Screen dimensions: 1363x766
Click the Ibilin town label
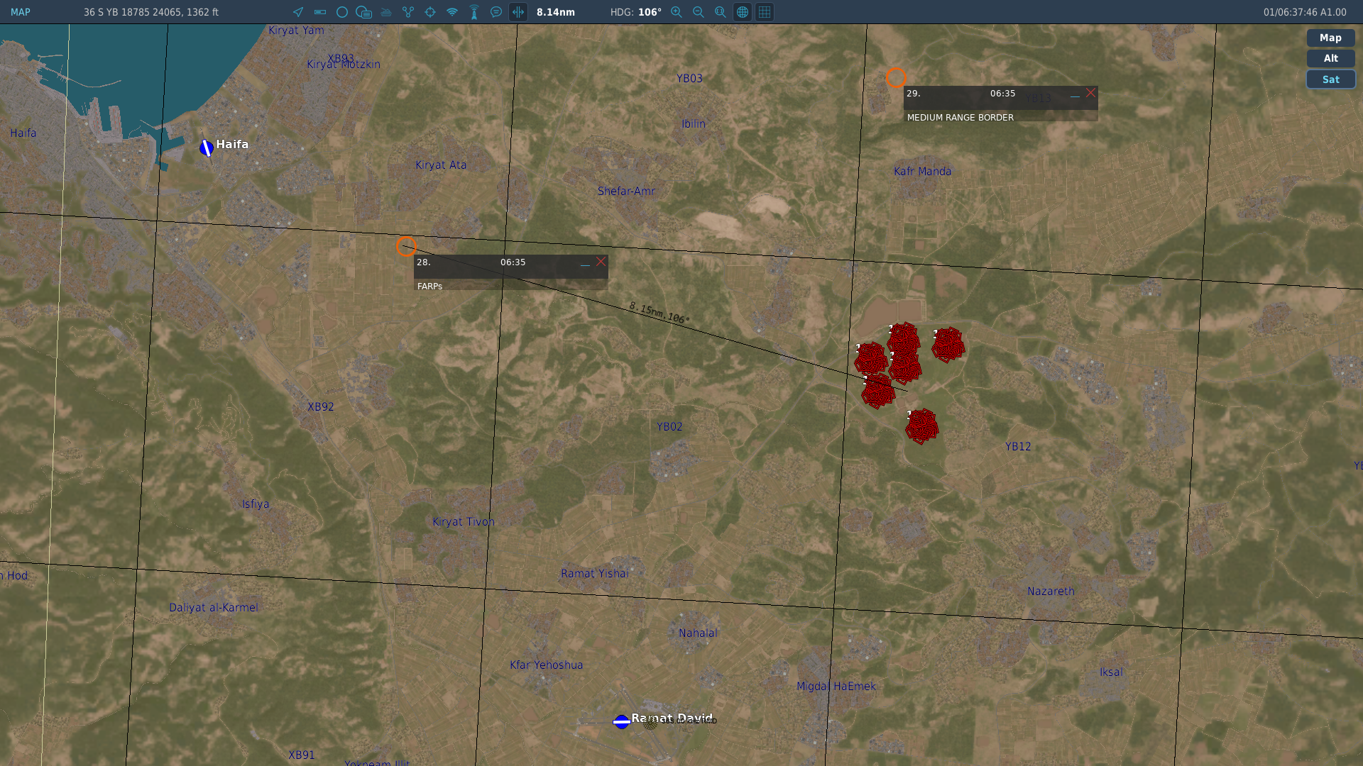click(x=694, y=124)
